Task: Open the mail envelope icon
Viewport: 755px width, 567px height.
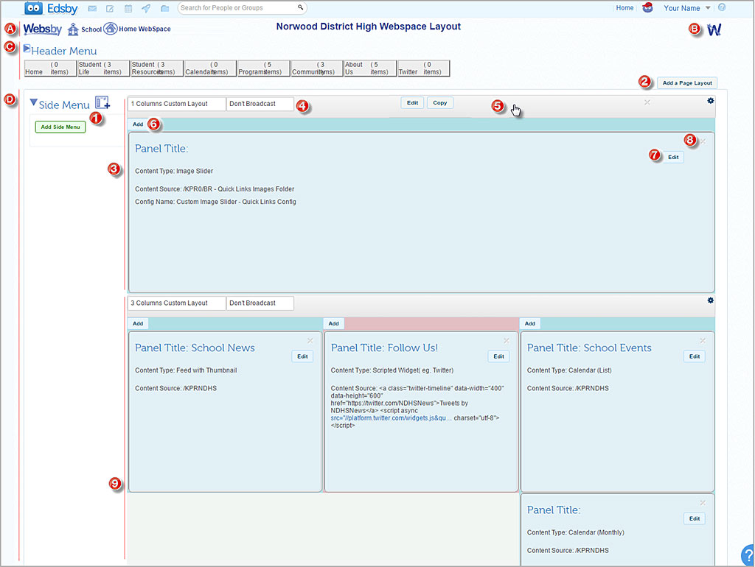Action: (x=92, y=8)
